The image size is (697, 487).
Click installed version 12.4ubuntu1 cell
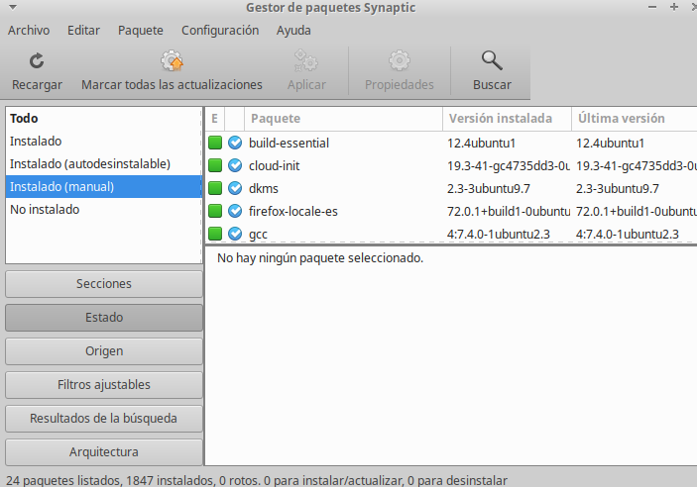(482, 143)
